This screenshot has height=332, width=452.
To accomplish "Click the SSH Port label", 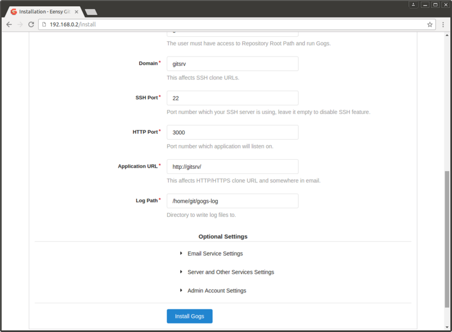I will (146, 98).
